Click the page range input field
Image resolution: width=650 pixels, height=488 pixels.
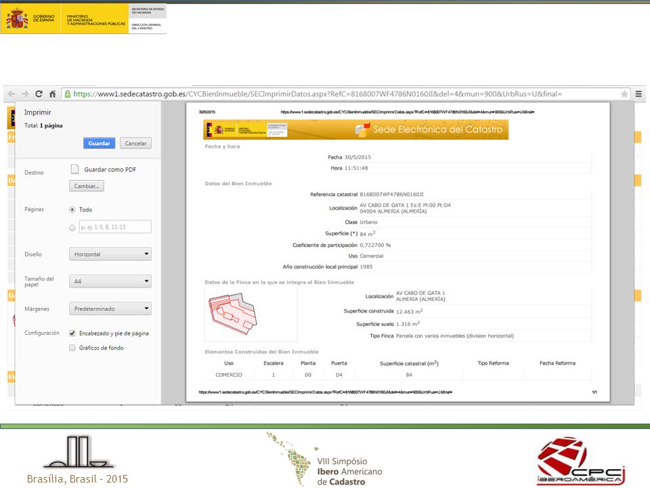click(115, 227)
